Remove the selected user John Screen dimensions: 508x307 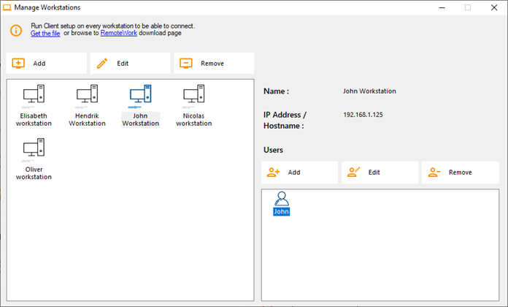[460, 173]
